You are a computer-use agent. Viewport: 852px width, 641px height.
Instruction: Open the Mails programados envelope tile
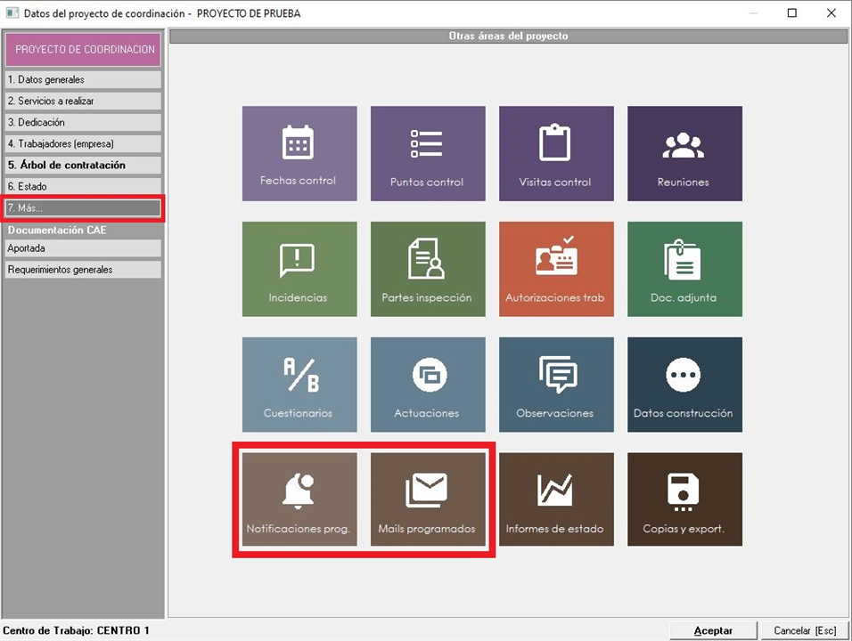428,499
